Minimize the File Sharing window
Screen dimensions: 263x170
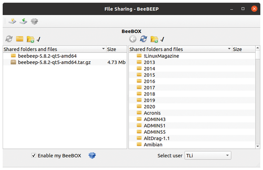231,9
